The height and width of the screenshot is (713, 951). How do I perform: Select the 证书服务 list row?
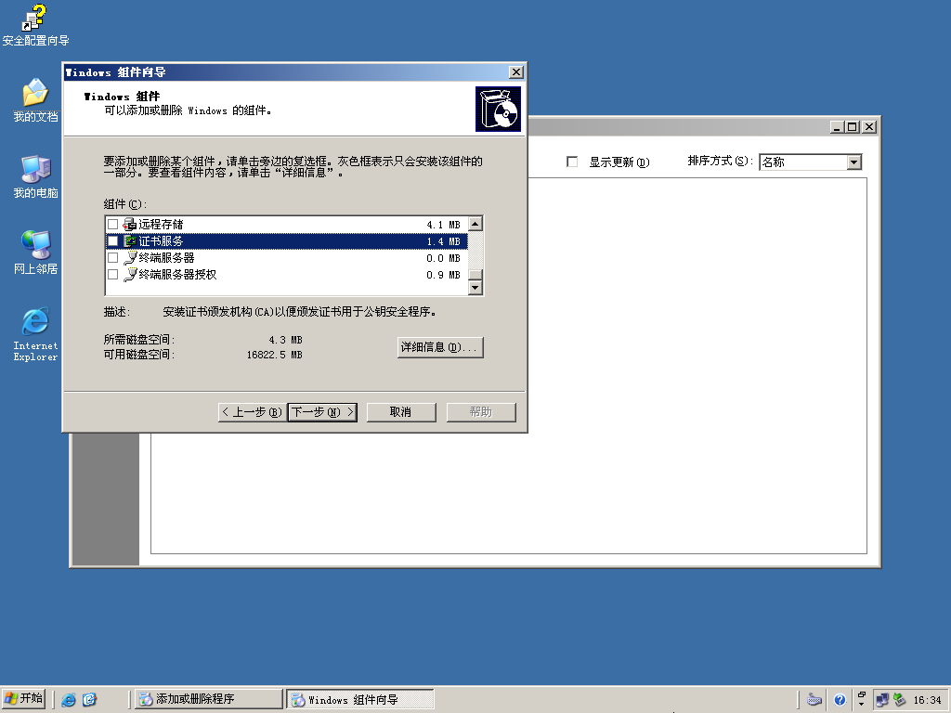click(x=286, y=241)
